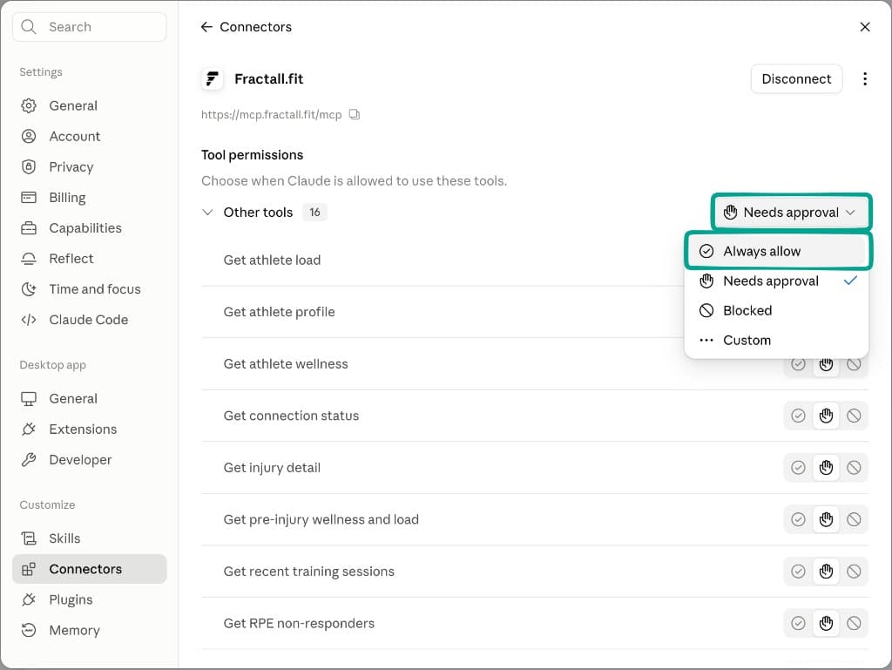The height and width of the screenshot is (670, 892).
Task: Always allow Get RPE non-responders
Action: pyautogui.click(x=798, y=623)
